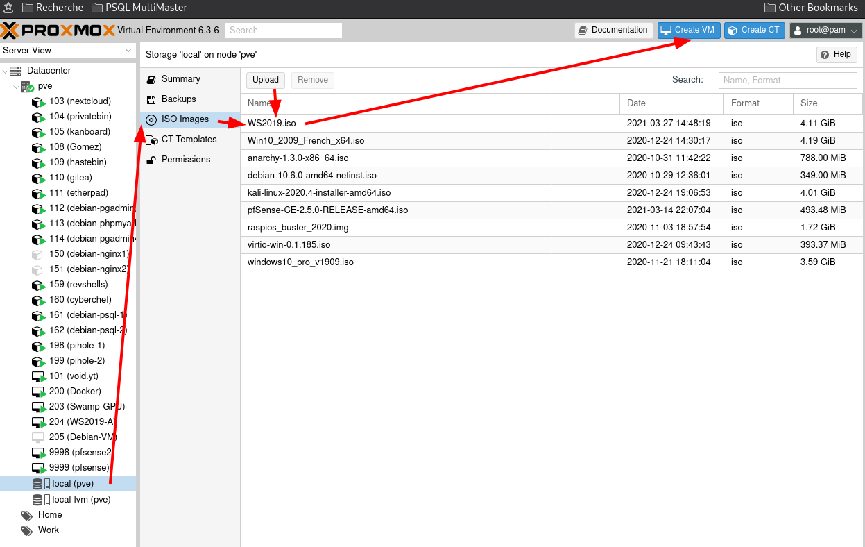The image size is (865, 547).
Task: Click the Help button
Action: coord(837,55)
